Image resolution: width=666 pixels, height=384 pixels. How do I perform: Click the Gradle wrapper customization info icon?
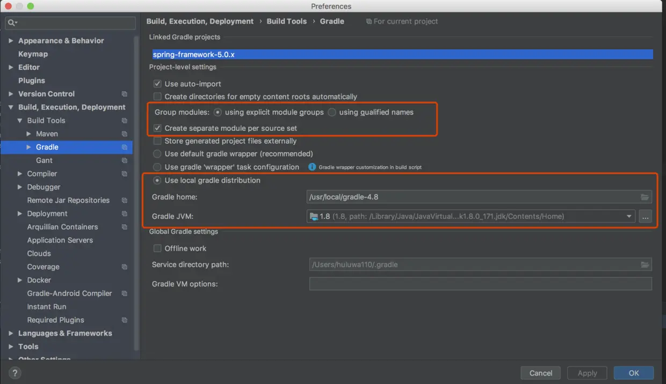click(x=312, y=167)
